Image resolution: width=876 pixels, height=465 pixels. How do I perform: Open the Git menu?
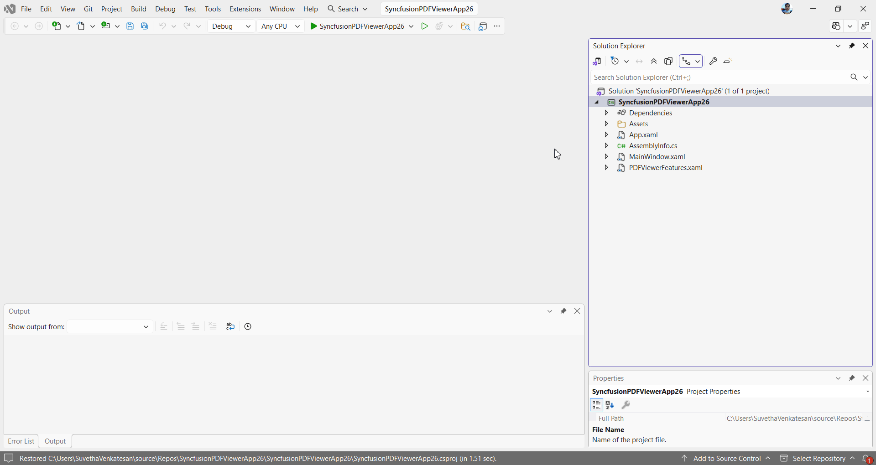88,9
